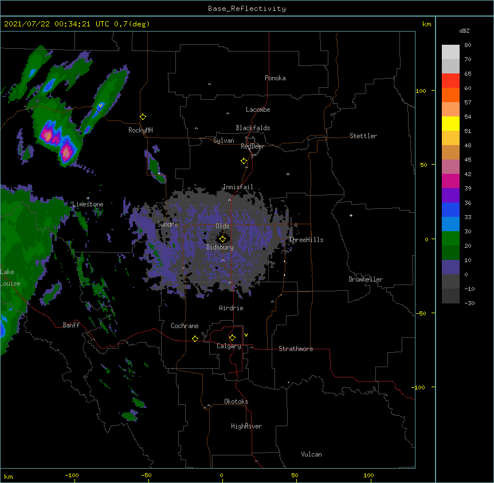Click the Blackfalds label on the map
The width and height of the screenshot is (494, 483).
coord(253,128)
